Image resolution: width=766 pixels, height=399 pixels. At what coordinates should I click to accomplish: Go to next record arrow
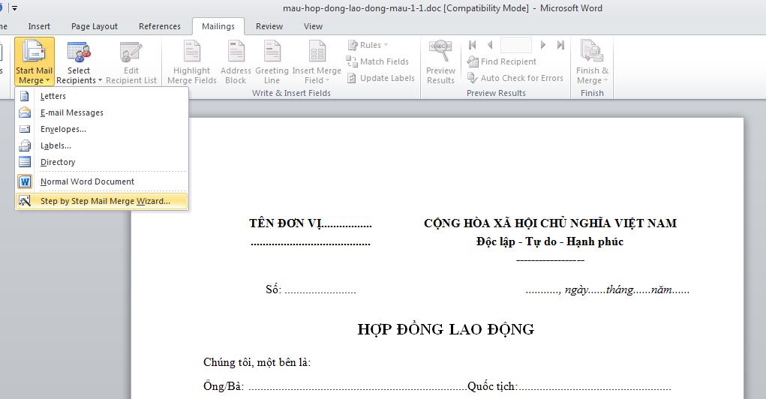click(x=542, y=45)
